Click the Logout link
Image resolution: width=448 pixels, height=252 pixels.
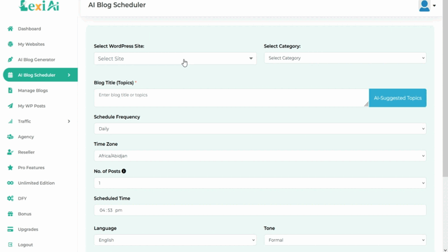(25, 245)
